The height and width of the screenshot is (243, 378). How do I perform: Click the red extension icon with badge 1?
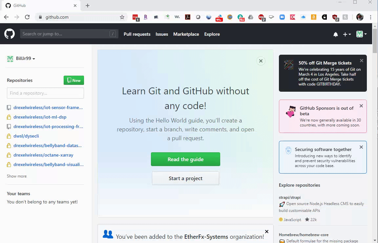(x=136, y=18)
